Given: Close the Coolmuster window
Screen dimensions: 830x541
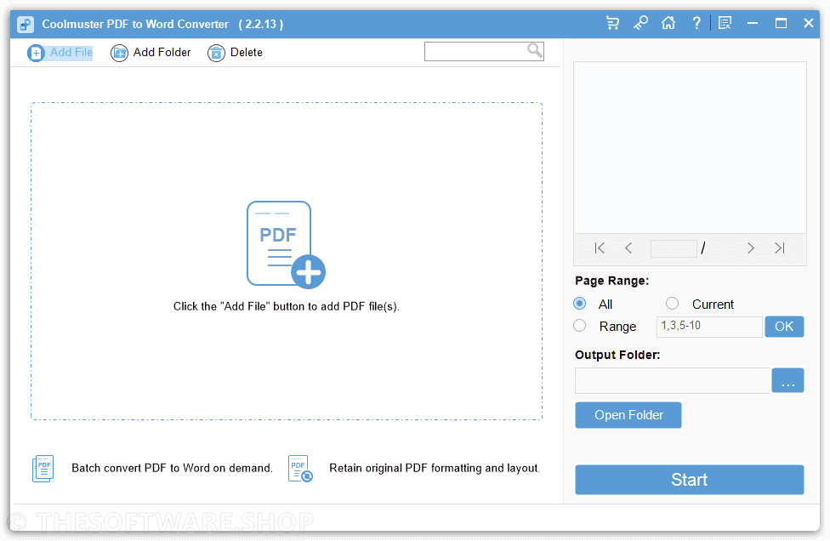Looking at the screenshot, I should point(808,23).
